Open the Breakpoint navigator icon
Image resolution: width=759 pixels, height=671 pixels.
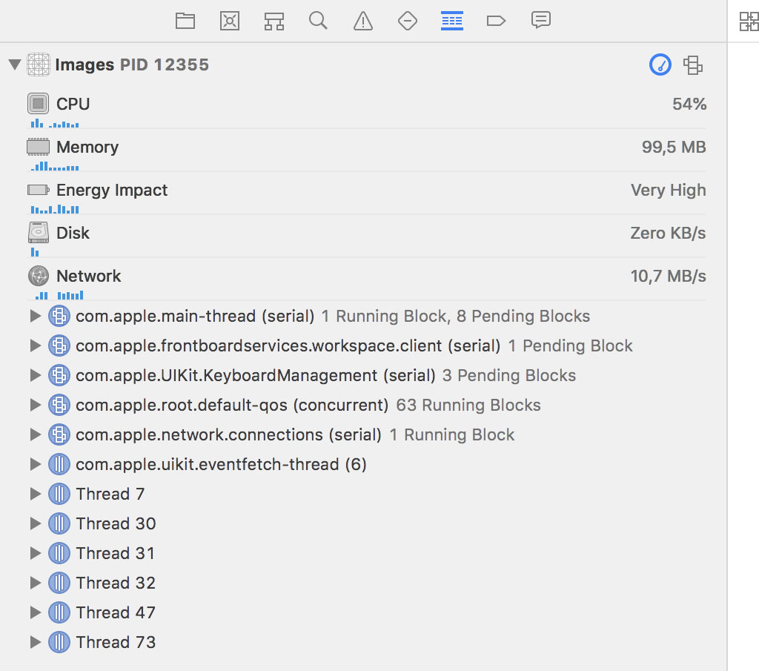pyautogui.click(x=496, y=21)
